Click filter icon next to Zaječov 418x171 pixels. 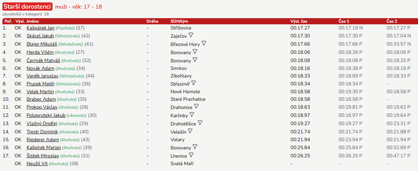(191, 35)
